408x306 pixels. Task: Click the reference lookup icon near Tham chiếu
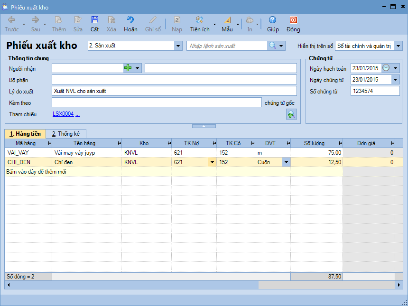coord(291,114)
